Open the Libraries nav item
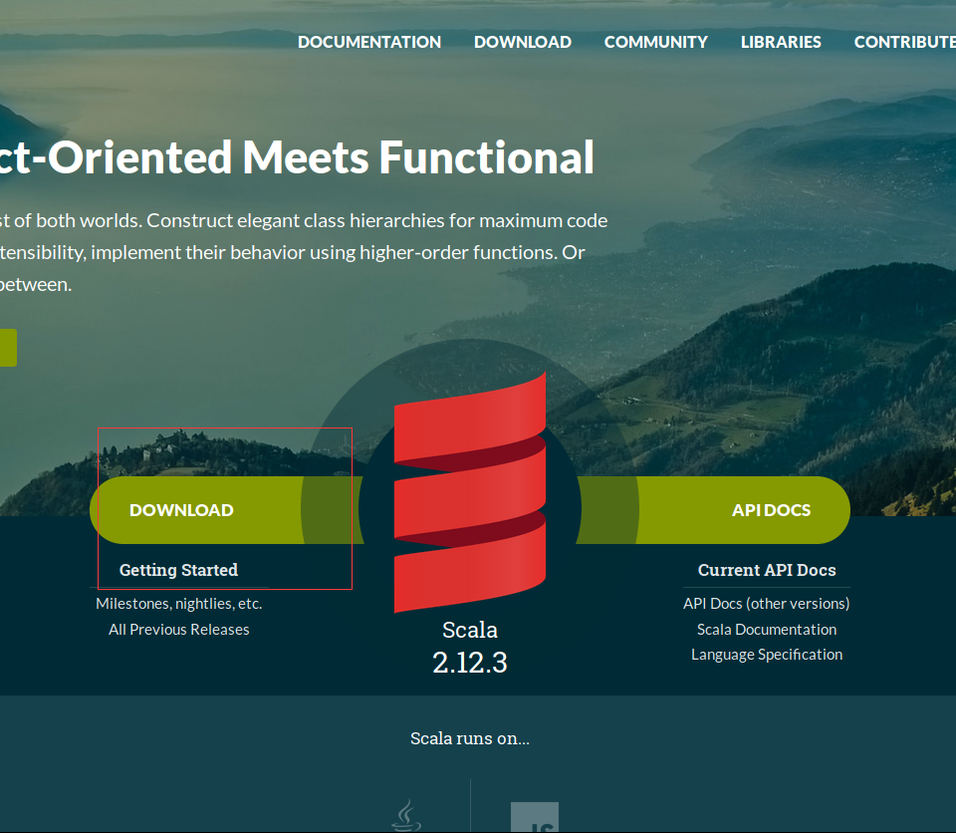Viewport: 956px width, 833px height. [x=781, y=42]
